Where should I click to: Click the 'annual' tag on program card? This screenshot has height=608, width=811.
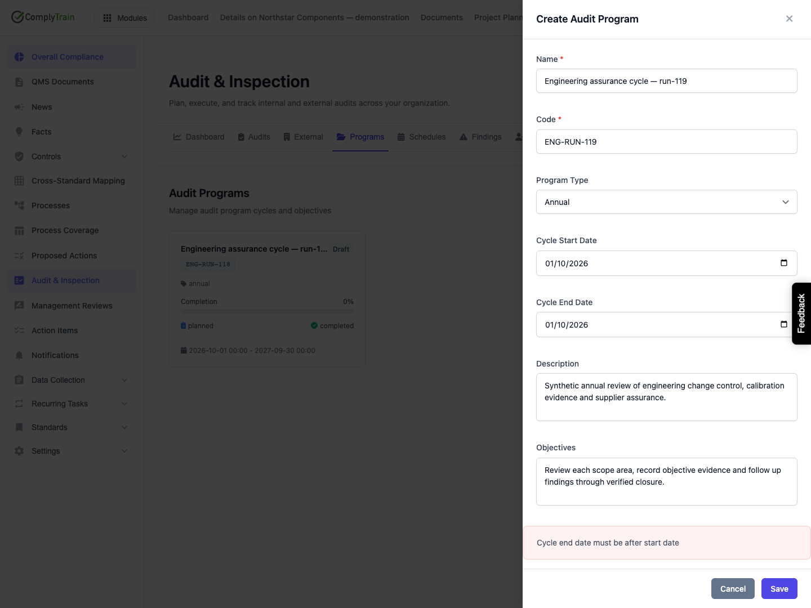pyautogui.click(x=195, y=284)
